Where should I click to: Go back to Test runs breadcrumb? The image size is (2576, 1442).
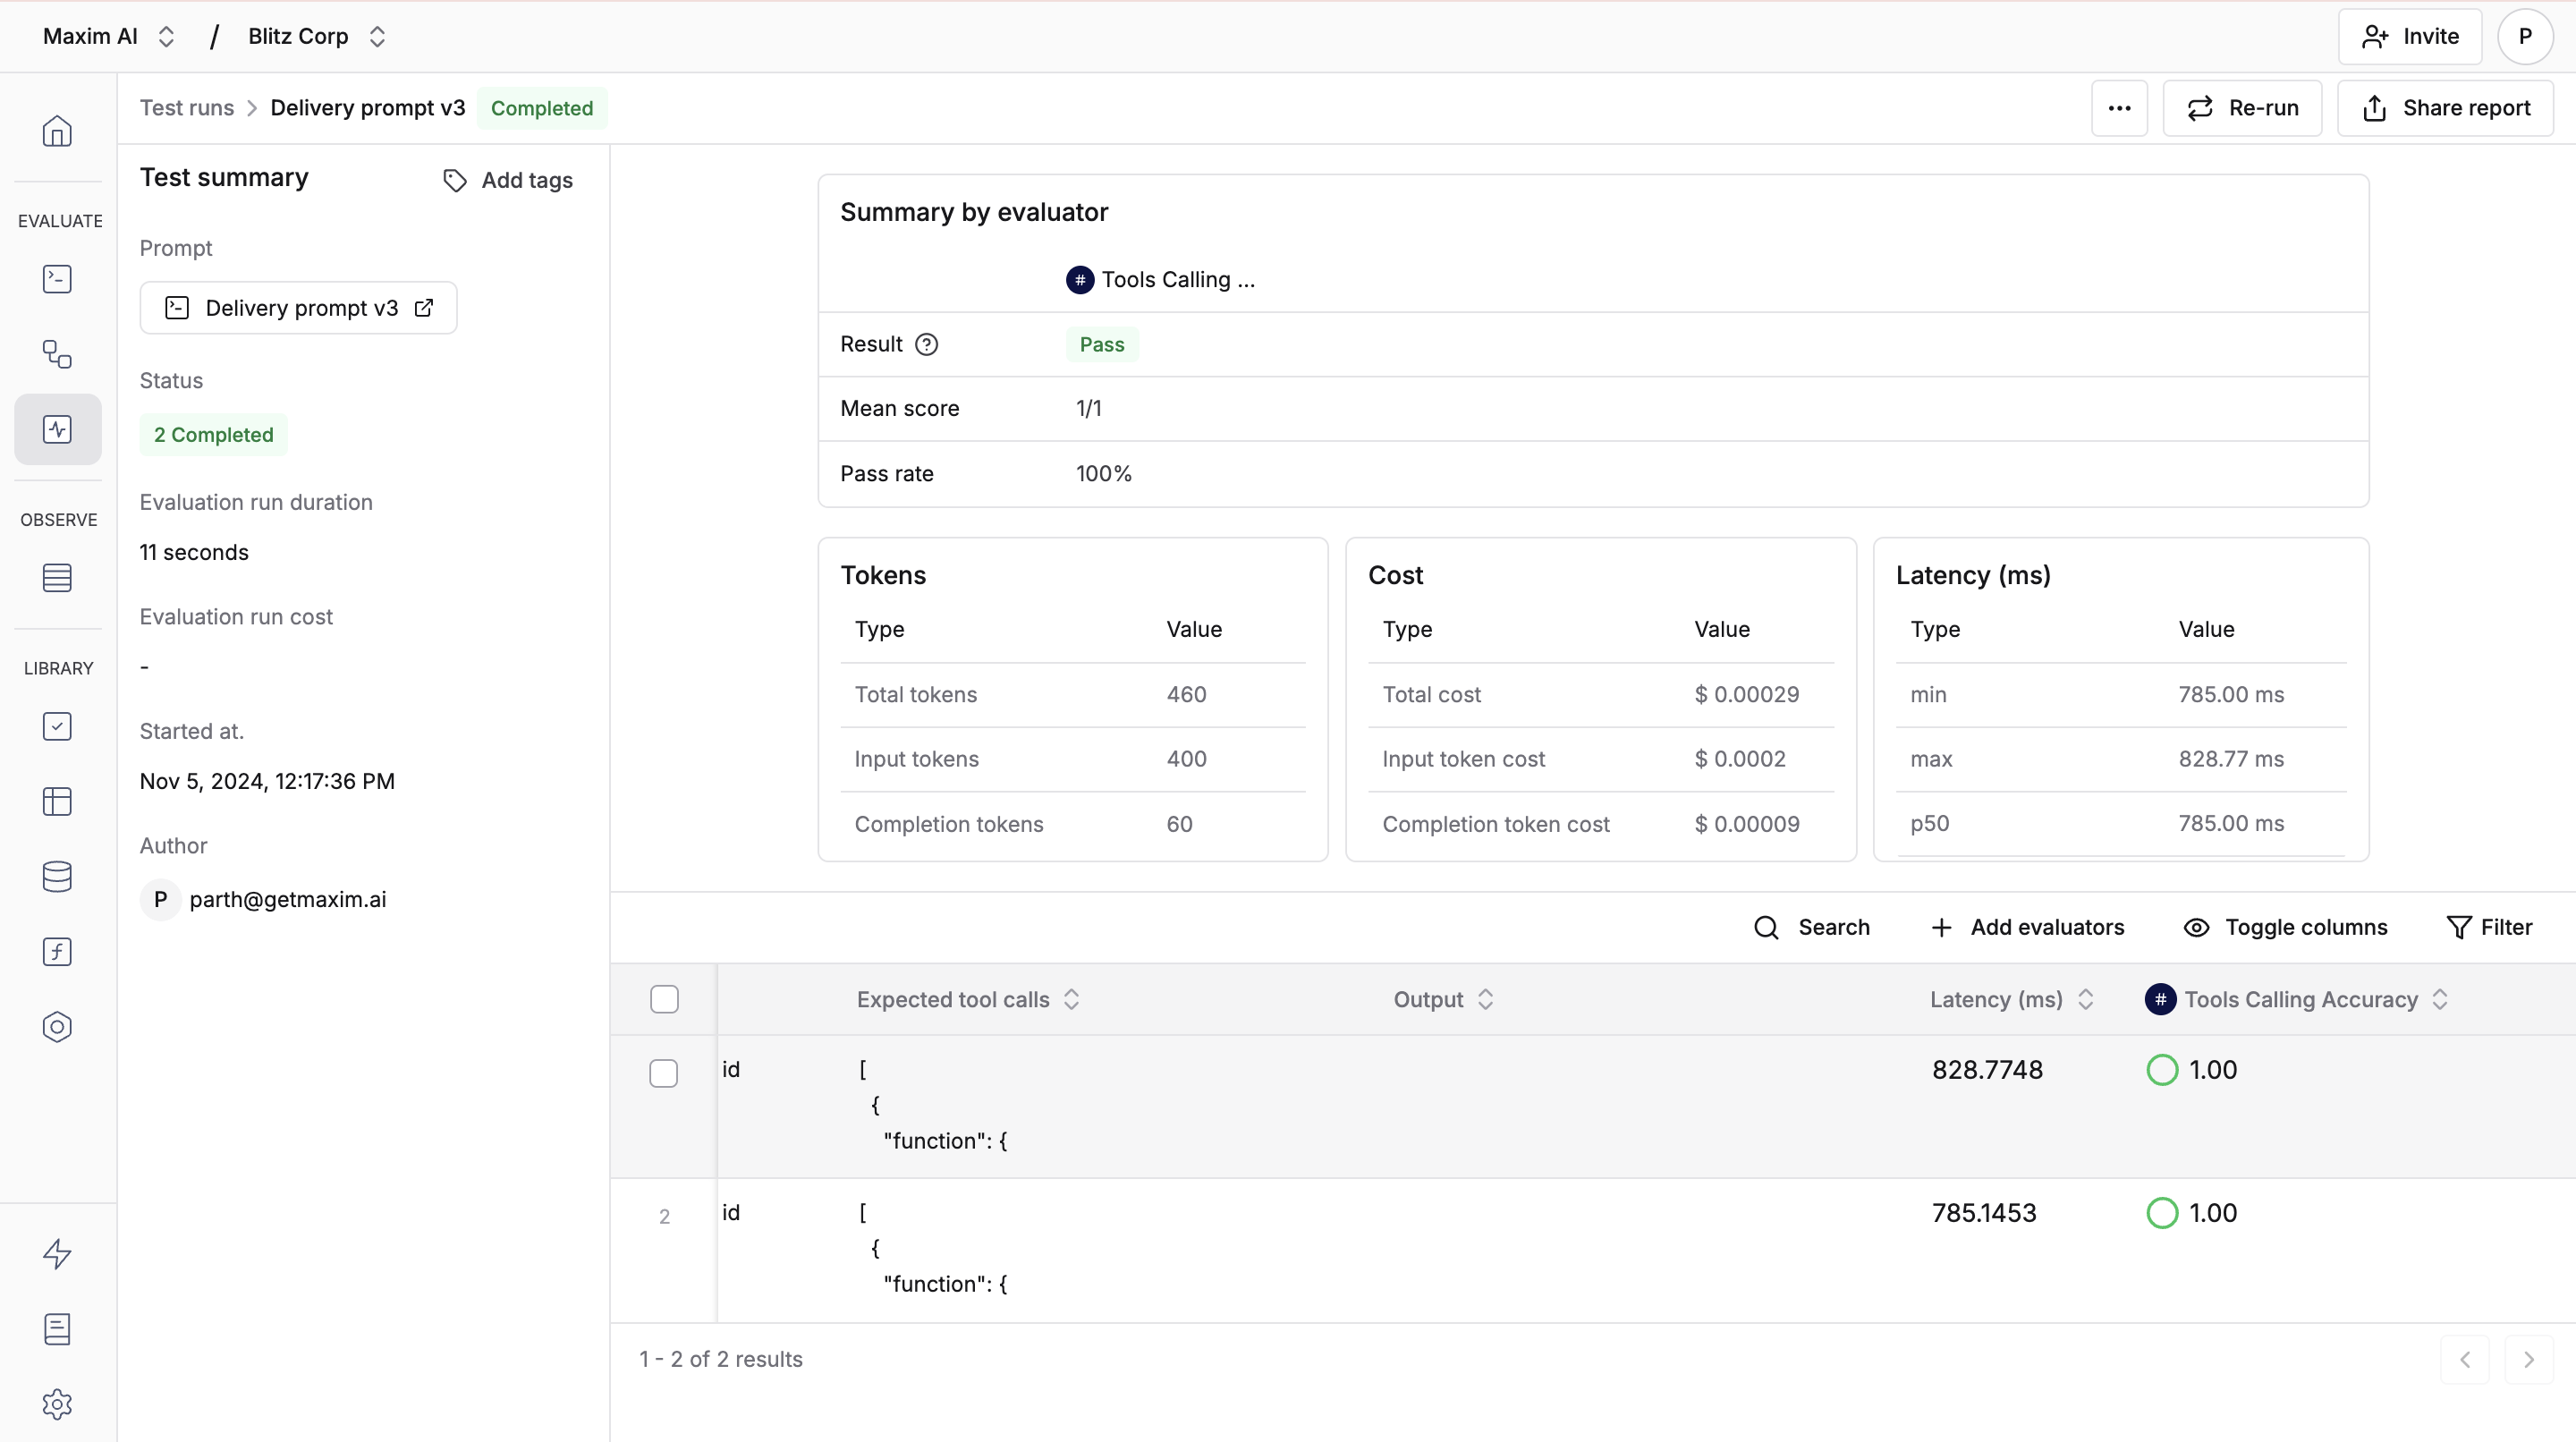click(x=186, y=108)
